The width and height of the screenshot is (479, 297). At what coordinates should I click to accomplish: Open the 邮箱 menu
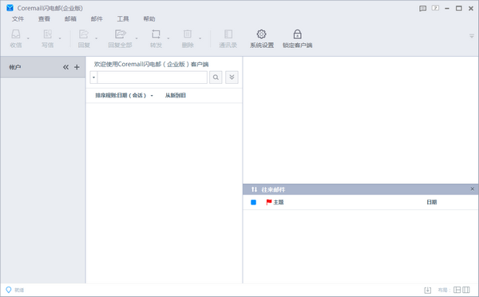click(x=70, y=19)
